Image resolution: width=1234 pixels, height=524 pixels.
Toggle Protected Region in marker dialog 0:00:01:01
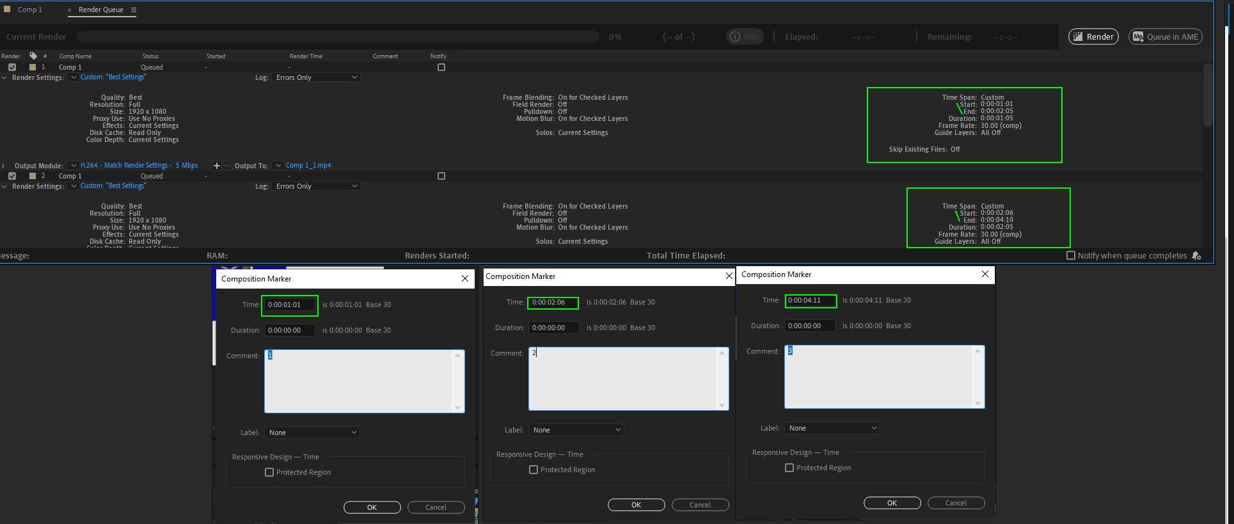pyautogui.click(x=269, y=472)
